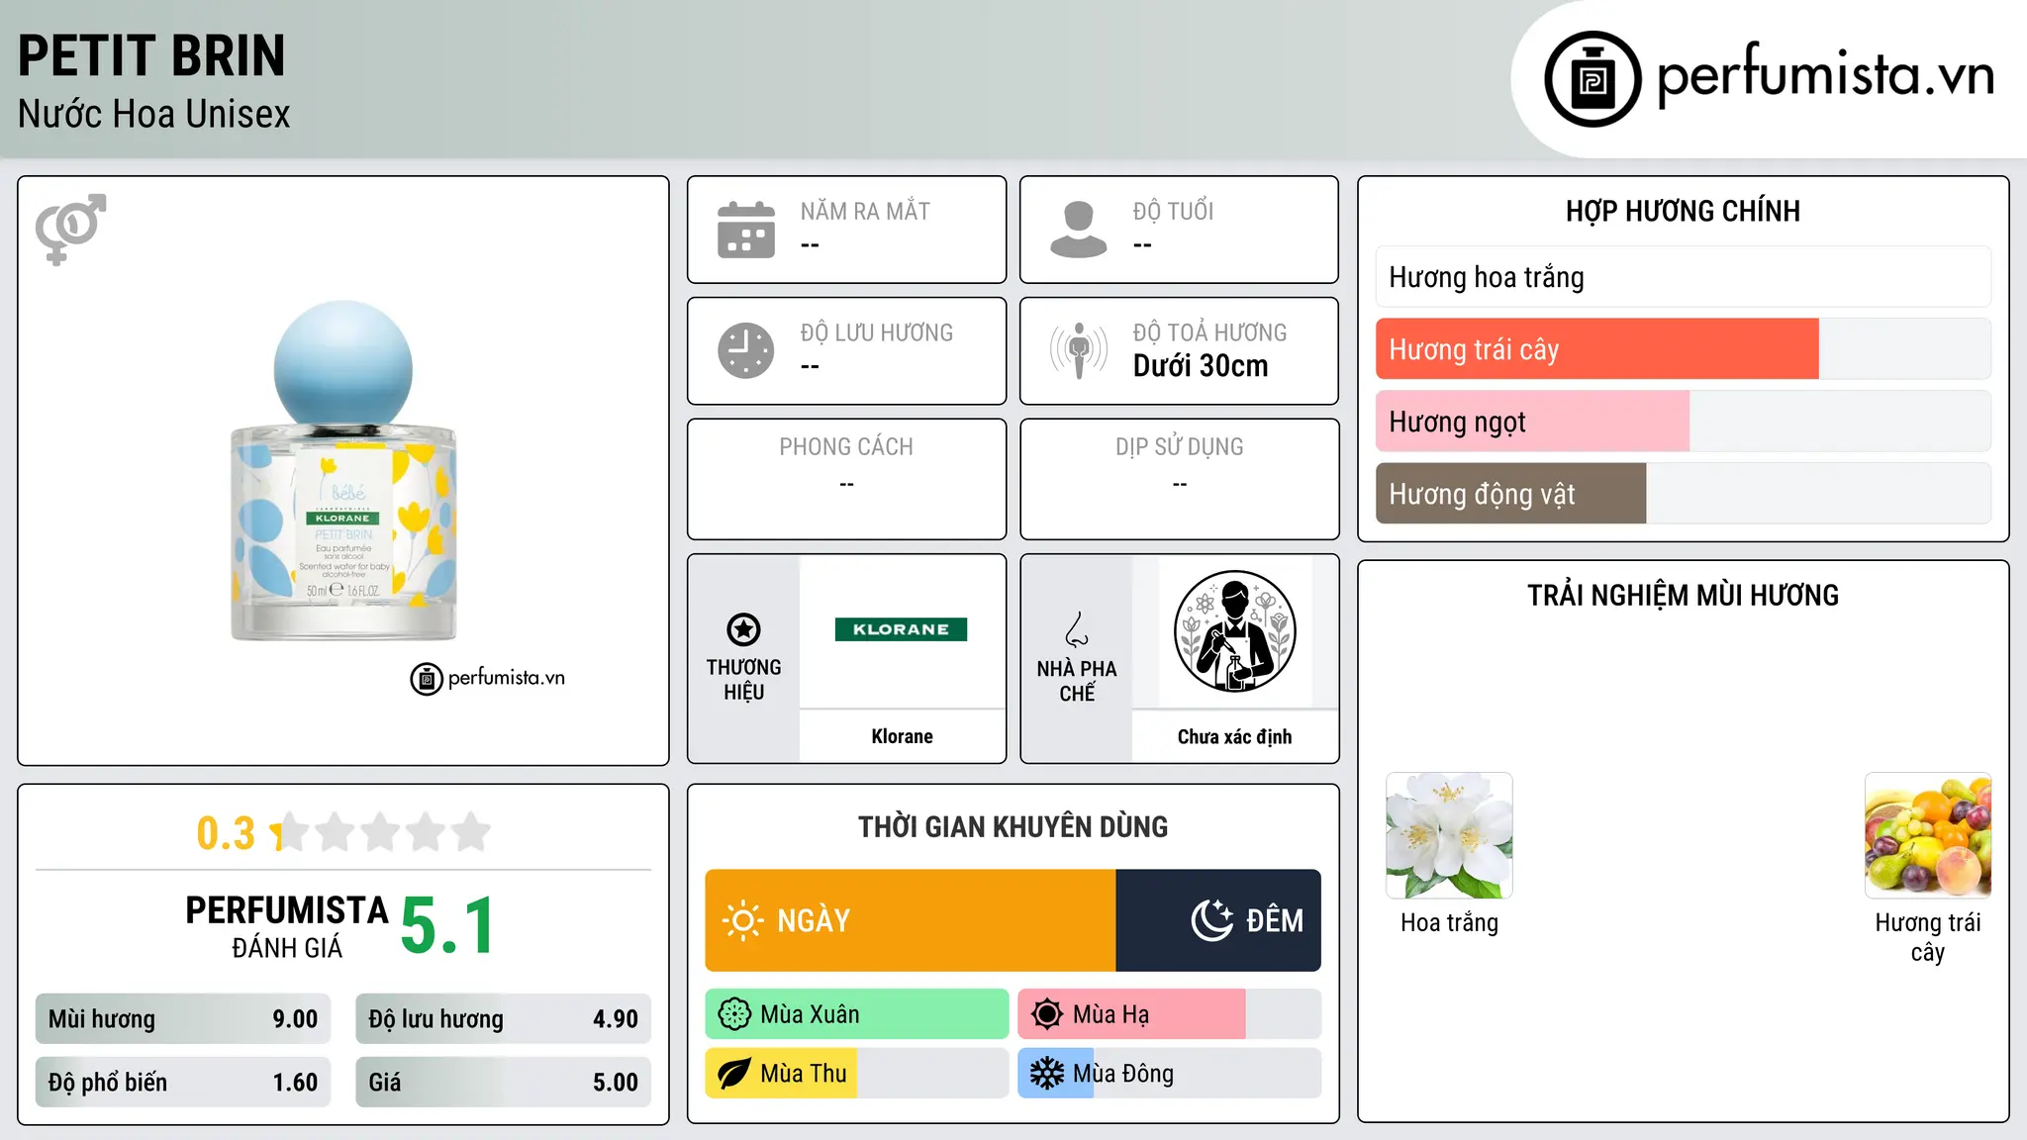Click the sun icon beside Ngày
Screen dimensions: 2027x1140
tap(742, 920)
